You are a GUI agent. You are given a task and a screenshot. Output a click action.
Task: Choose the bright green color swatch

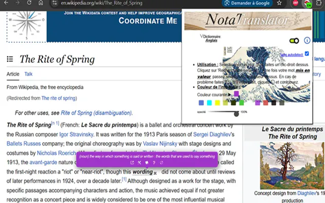[x=242, y=103]
